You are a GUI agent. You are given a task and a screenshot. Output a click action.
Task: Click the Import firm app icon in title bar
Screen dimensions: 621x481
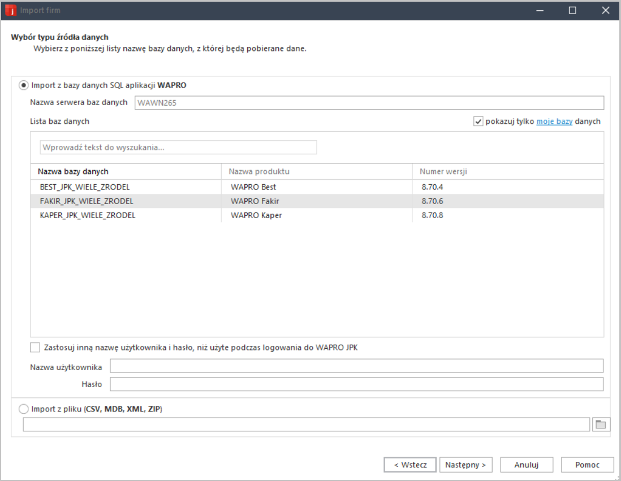click(10, 10)
